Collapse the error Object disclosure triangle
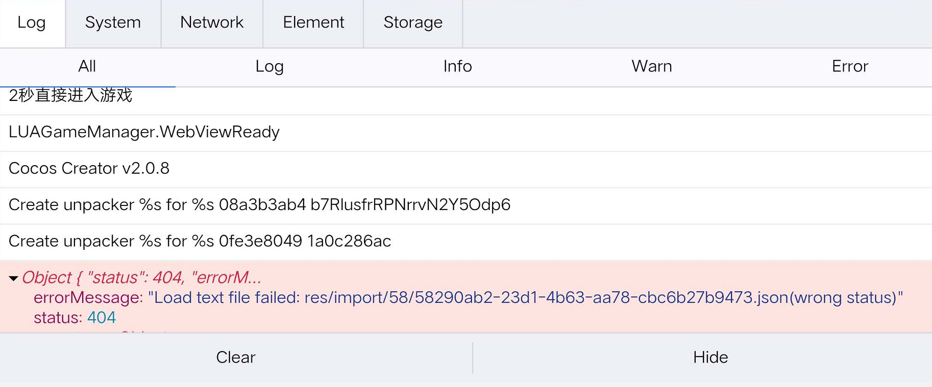The image size is (932, 387). [14, 278]
